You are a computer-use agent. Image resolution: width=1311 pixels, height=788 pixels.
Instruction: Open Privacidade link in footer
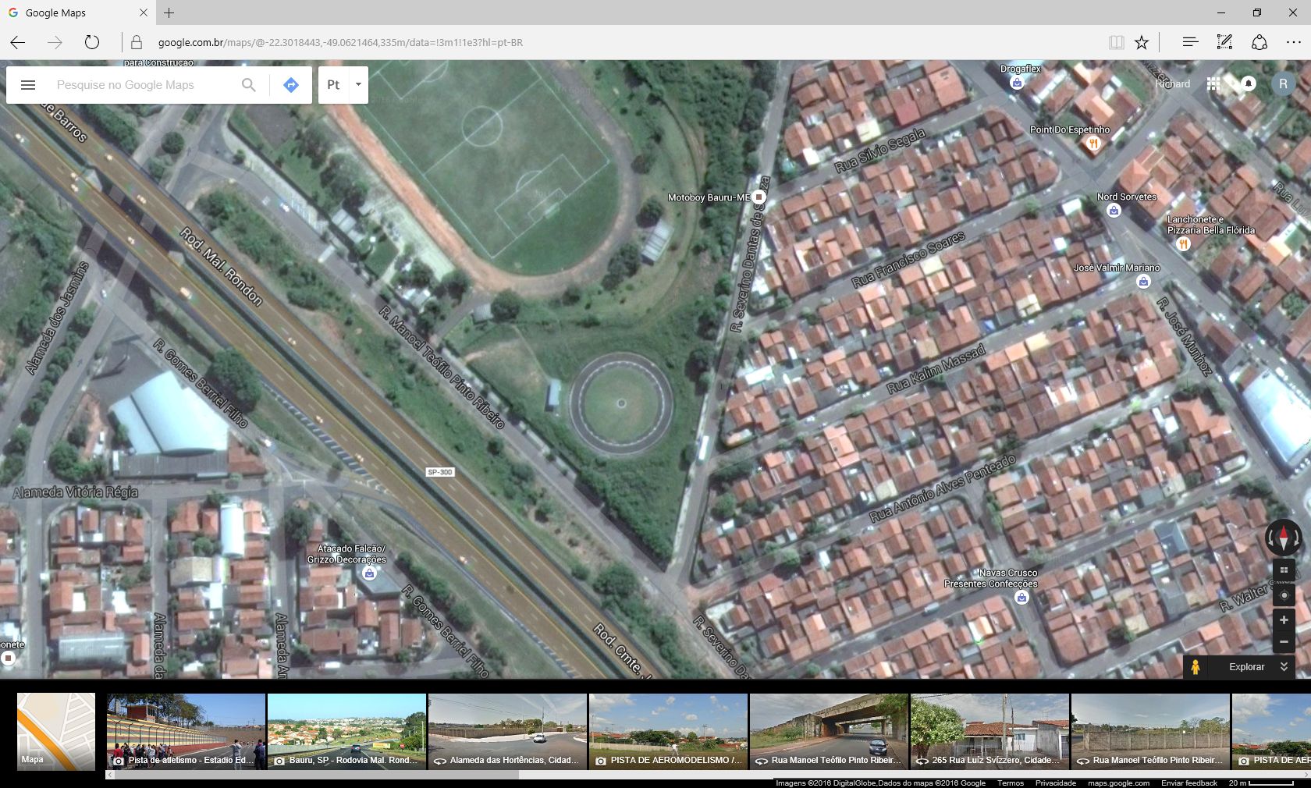point(1055,783)
